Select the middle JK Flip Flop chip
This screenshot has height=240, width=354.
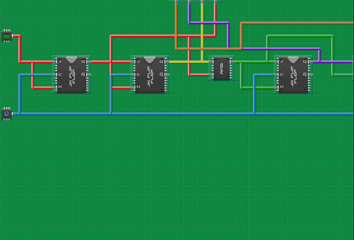click(x=150, y=75)
